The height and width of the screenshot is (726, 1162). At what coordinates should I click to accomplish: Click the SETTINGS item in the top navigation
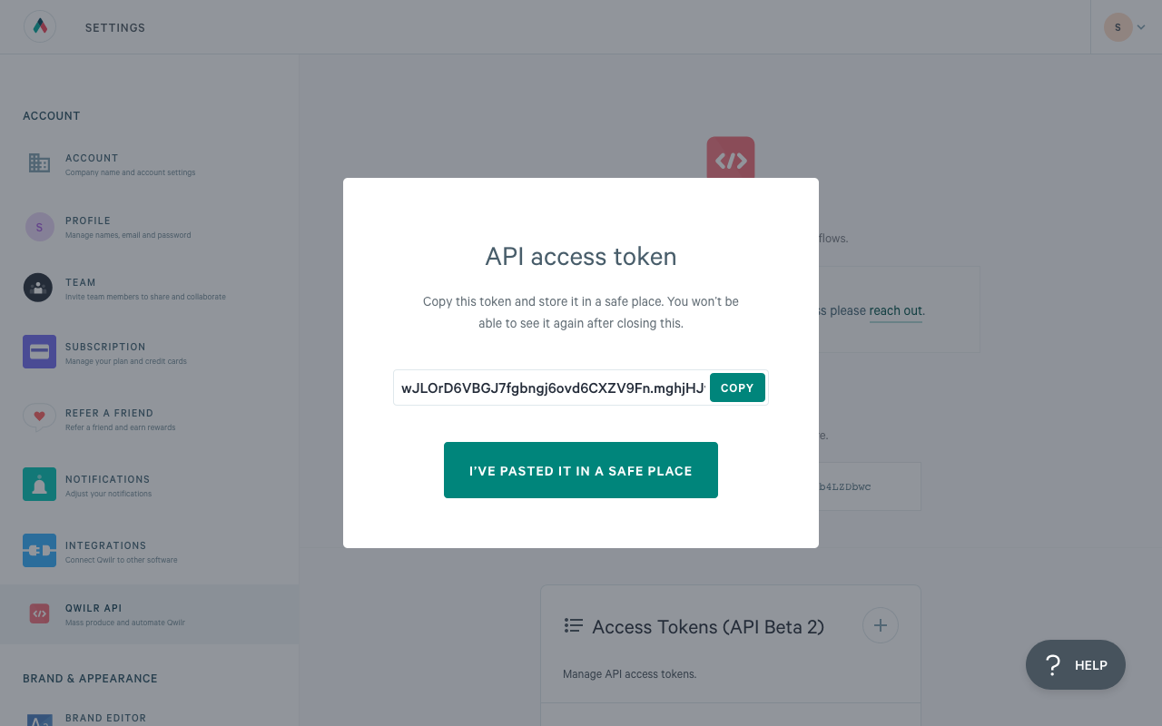coord(114,27)
